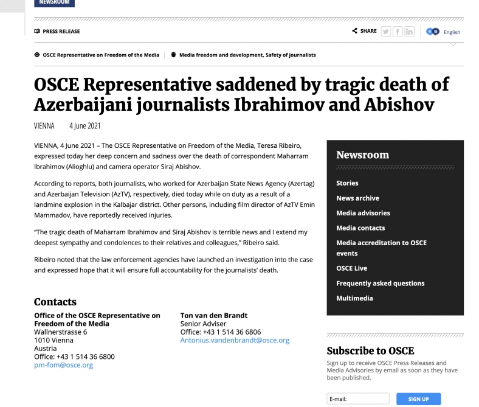Click the date '4 June 2021' under headline
The height and width of the screenshot is (407, 479).
tap(85, 126)
